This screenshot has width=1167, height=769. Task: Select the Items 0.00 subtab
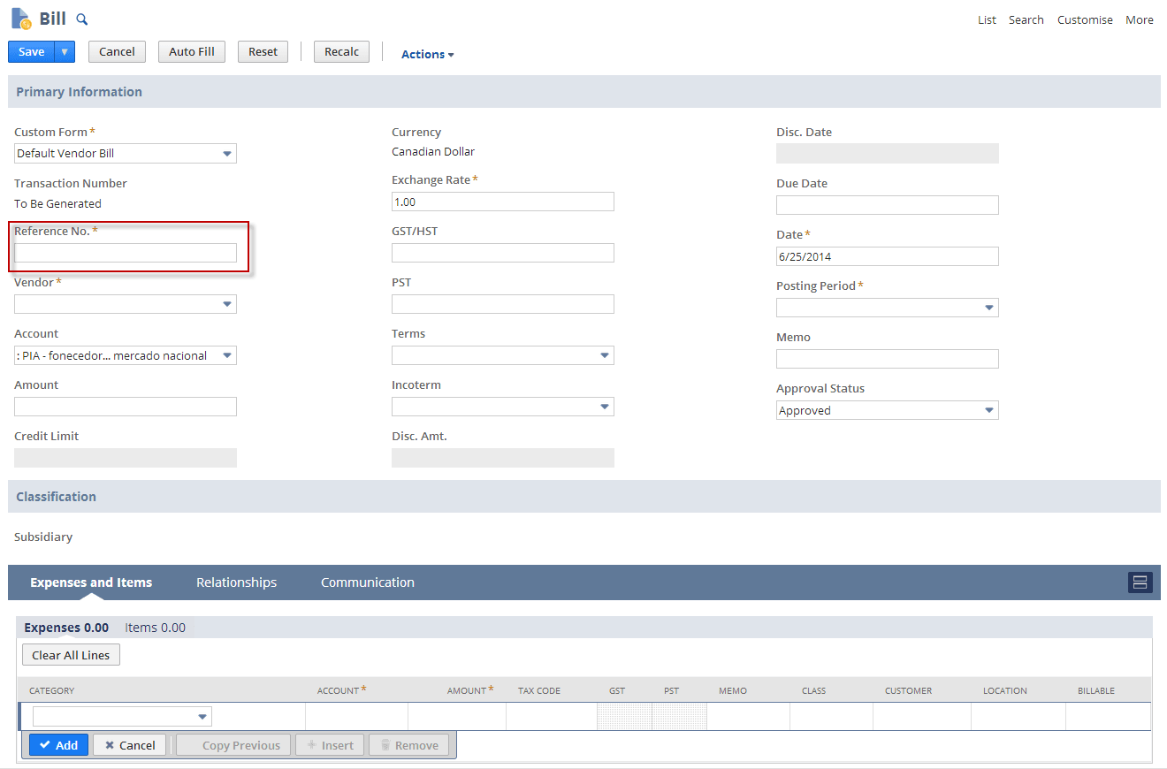[x=156, y=628]
